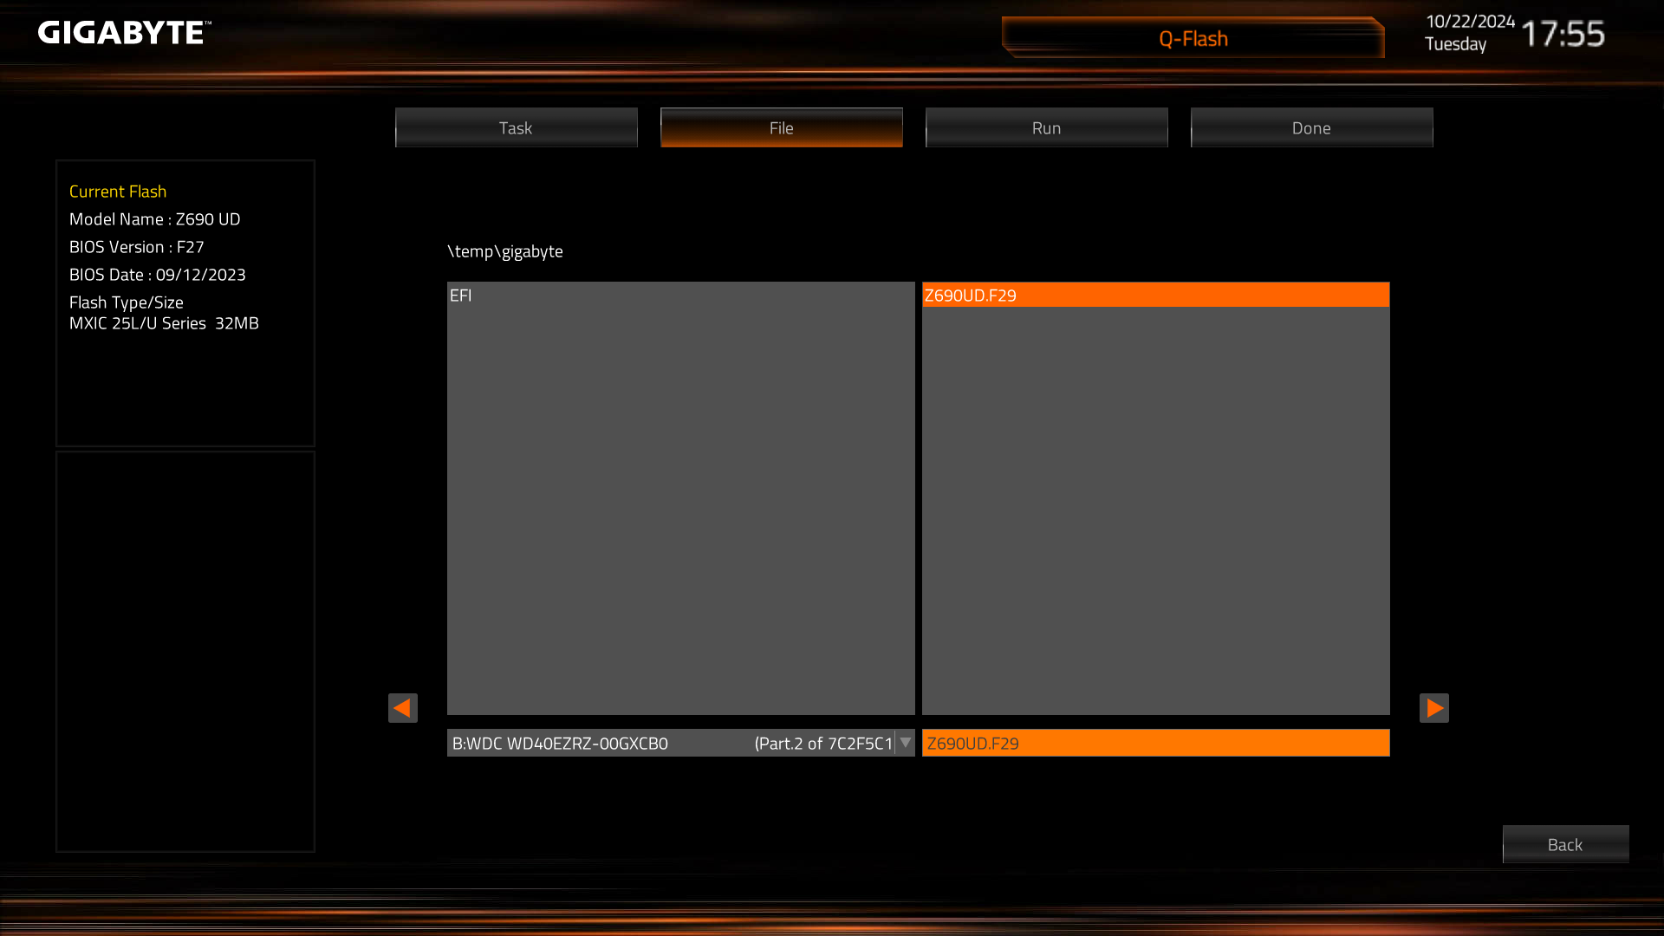Click the 17:55 clock display
The width and height of the screenshot is (1664, 936).
pos(1562,35)
